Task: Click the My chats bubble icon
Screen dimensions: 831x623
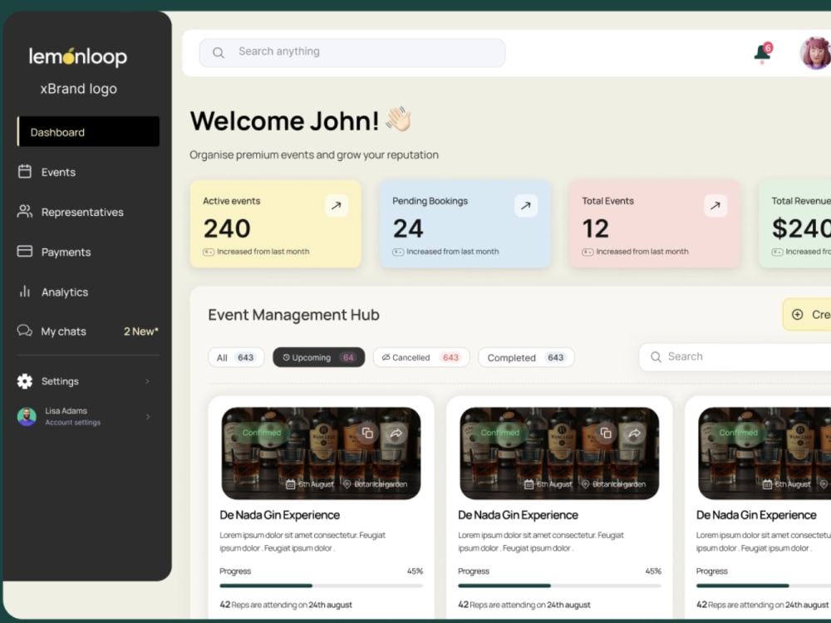Action: [24, 331]
